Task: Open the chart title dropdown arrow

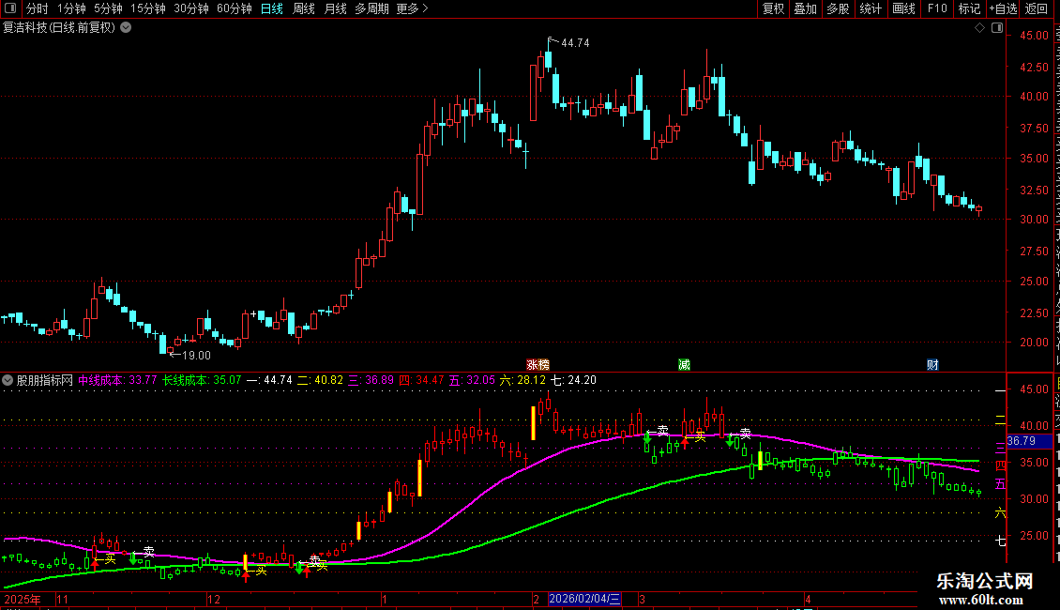Action: coord(126,27)
